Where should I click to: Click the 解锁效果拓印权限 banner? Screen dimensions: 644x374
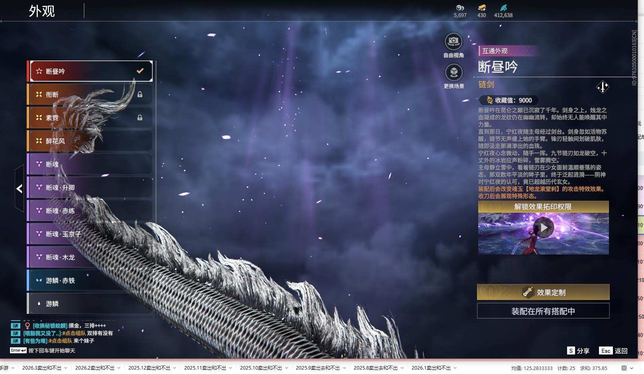(x=543, y=207)
